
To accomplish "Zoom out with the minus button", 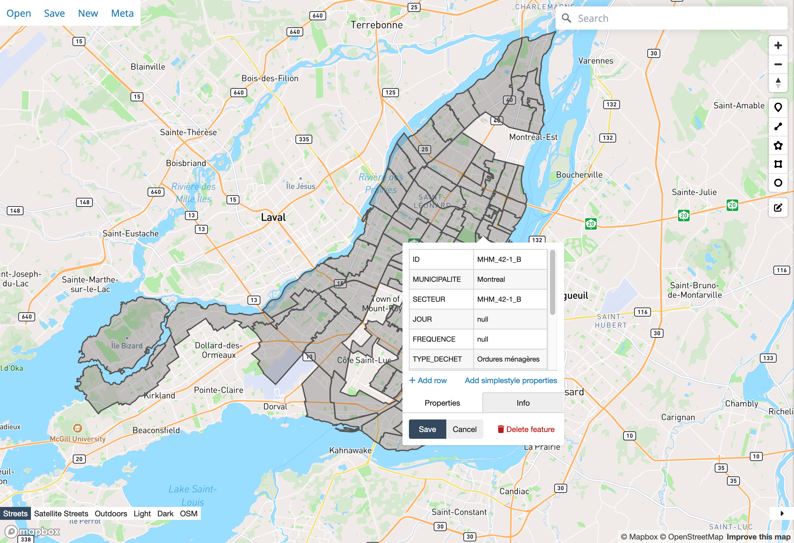I will pyautogui.click(x=778, y=64).
